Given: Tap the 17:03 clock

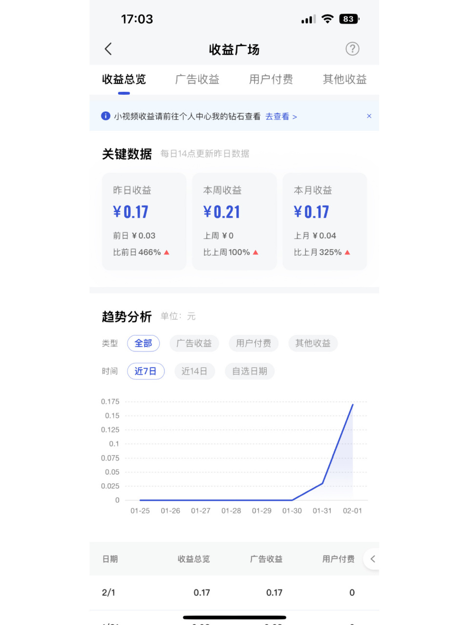Looking at the screenshot, I should pyautogui.click(x=137, y=19).
